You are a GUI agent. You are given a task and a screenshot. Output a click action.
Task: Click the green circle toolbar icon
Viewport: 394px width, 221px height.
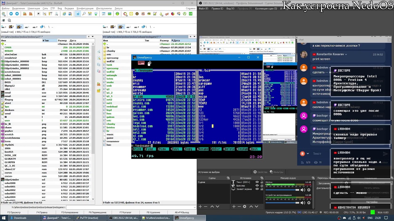click(x=117, y=14)
